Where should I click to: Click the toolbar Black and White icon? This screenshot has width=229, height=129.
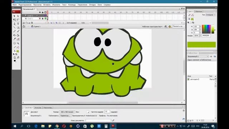(x=14, y=54)
